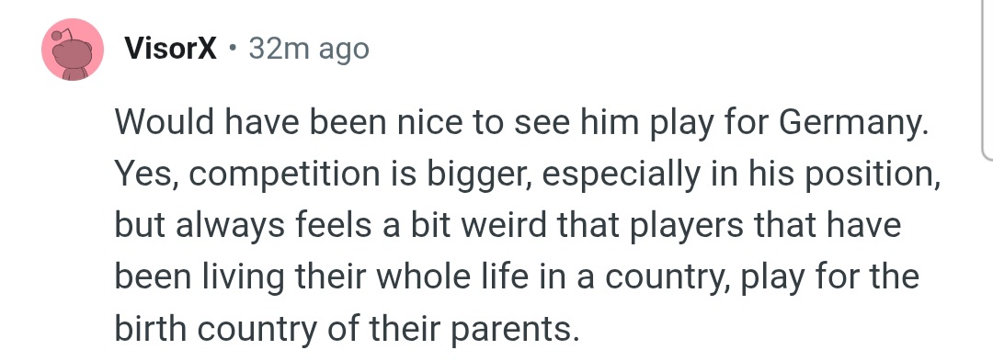The height and width of the screenshot is (361, 993).
Task: Click the word Germany in comment
Action: coord(850,125)
